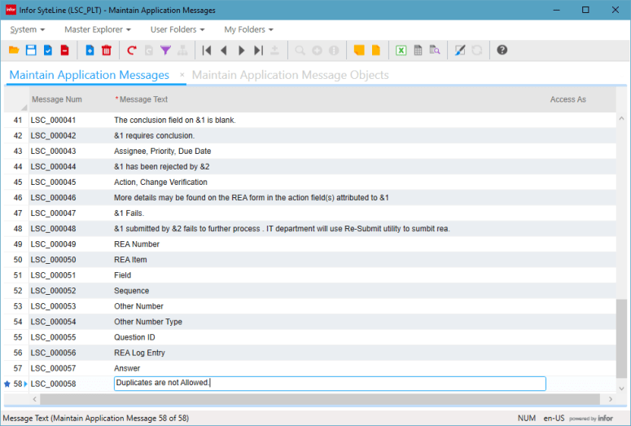Switch to Maintain Application Messages tab

(x=90, y=75)
